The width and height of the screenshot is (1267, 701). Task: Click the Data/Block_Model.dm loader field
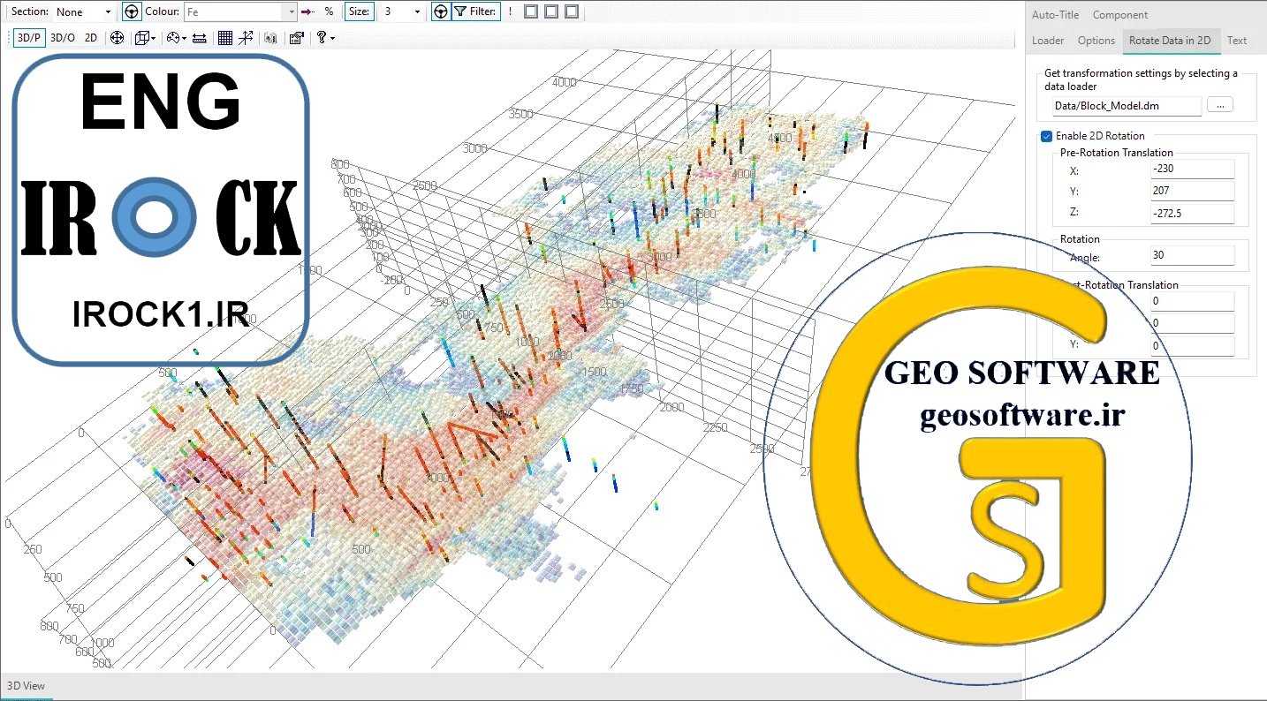point(1127,106)
